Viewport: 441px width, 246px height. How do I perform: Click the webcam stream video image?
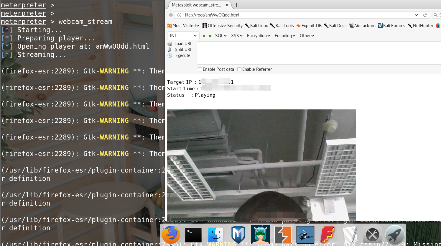(261, 165)
